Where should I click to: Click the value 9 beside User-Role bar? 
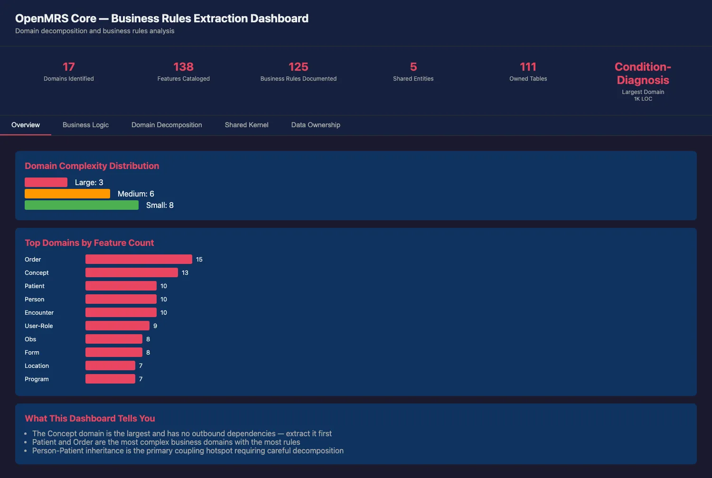point(155,326)
